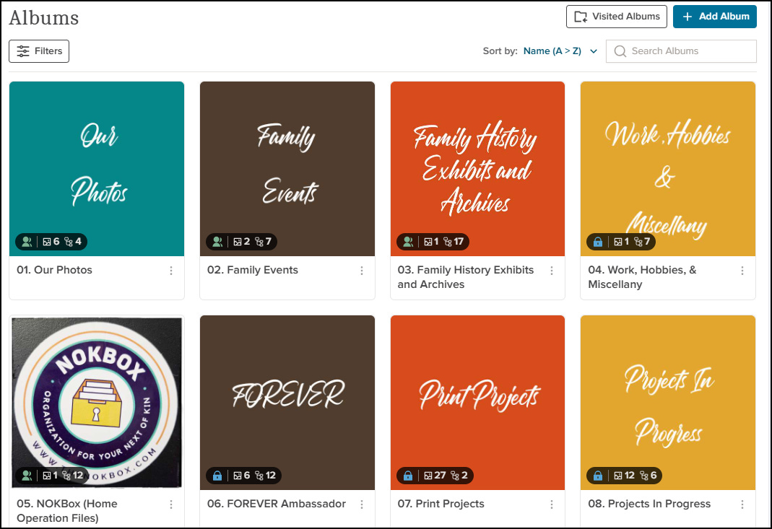
Task: Click the photo count 27 on Print Projects
Action: [435, 476]
